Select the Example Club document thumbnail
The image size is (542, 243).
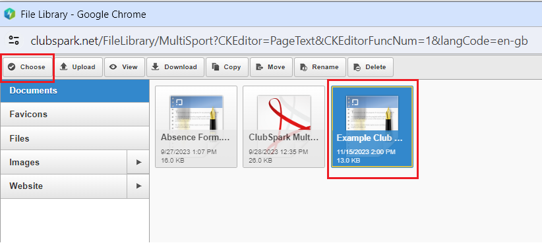tap(373, 126)
